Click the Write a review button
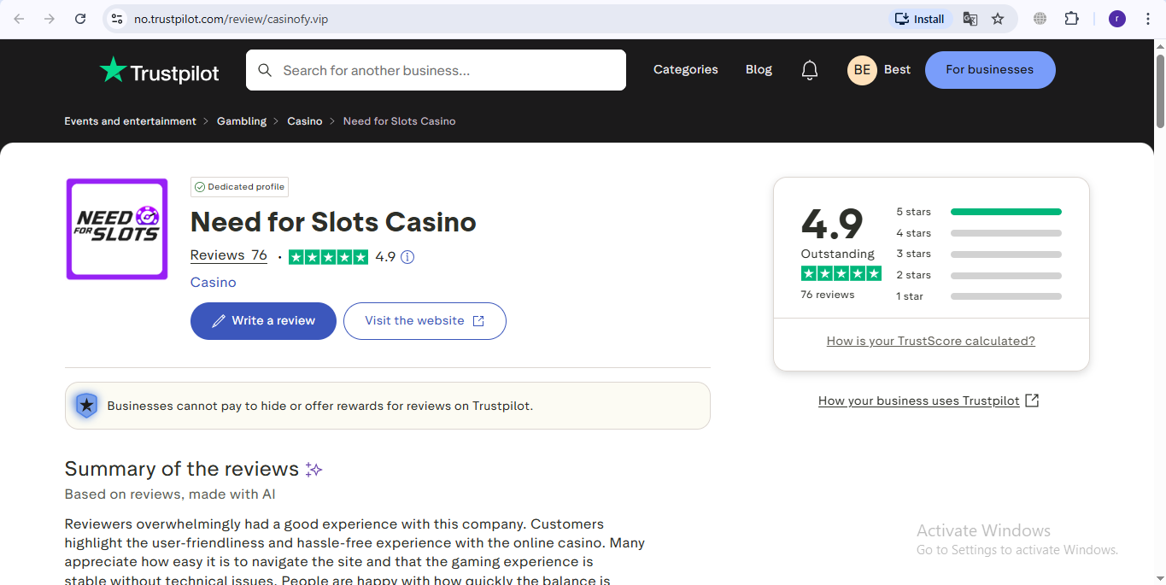Screen dimensions: 1166x585 click(x=263, y=321)
